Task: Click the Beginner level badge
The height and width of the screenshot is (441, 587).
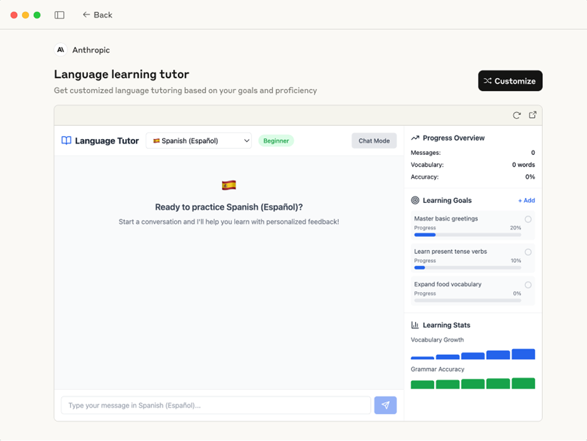Action: click(276, 141)
